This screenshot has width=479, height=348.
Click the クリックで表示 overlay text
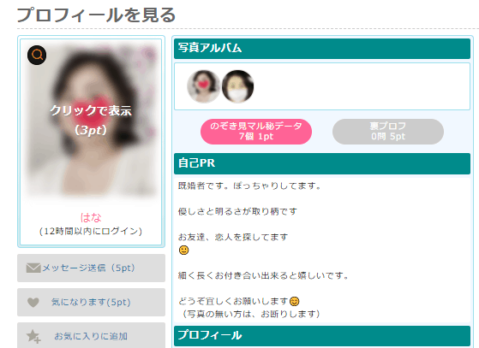point(91,110)
